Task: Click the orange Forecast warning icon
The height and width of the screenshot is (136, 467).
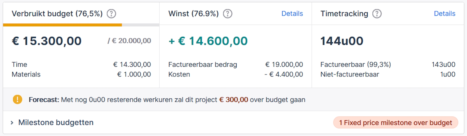Action: pos(18,100)
